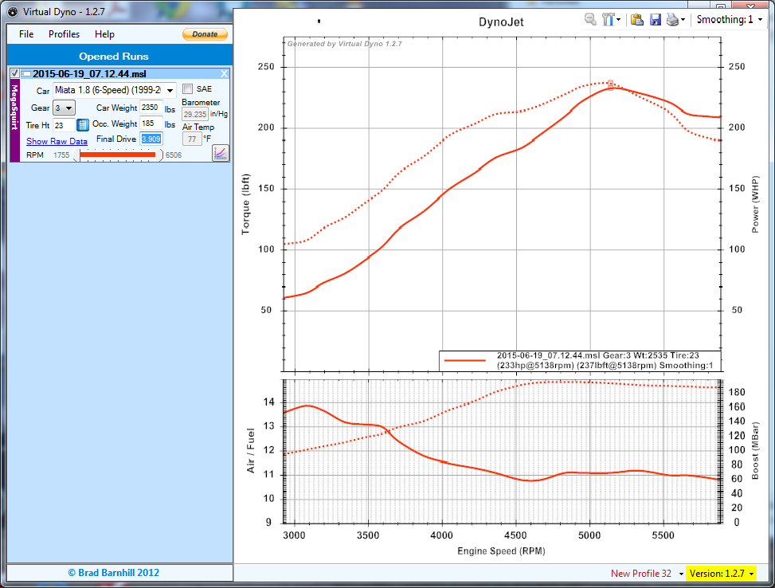Click the Donate button

205,34
